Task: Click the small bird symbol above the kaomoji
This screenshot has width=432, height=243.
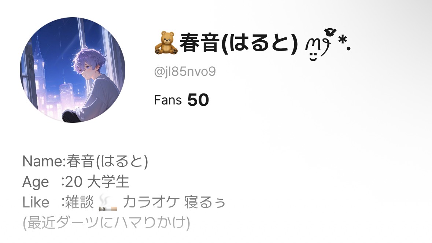Action: [x=330, y=32]
